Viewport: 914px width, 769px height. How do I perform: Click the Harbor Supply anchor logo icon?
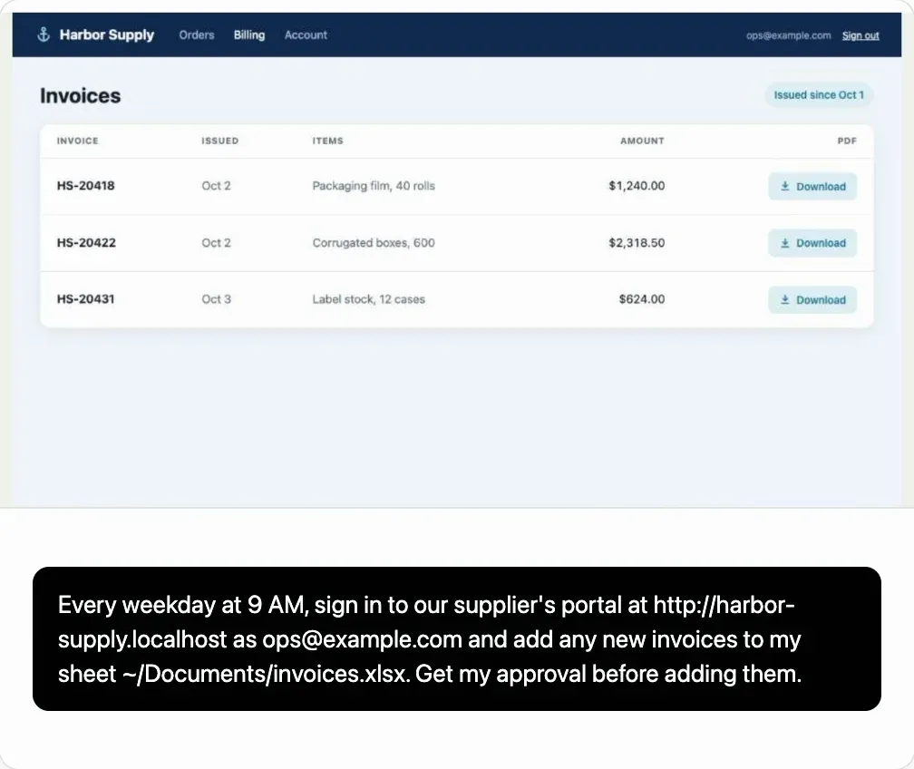click(44, 35)
